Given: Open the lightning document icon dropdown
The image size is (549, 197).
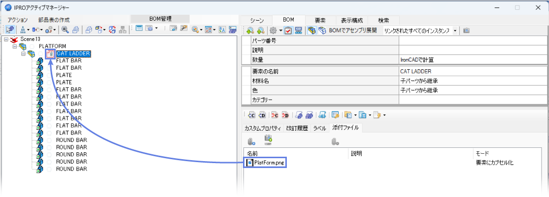Looking at the screenshot, I should [x=384, y=115].
